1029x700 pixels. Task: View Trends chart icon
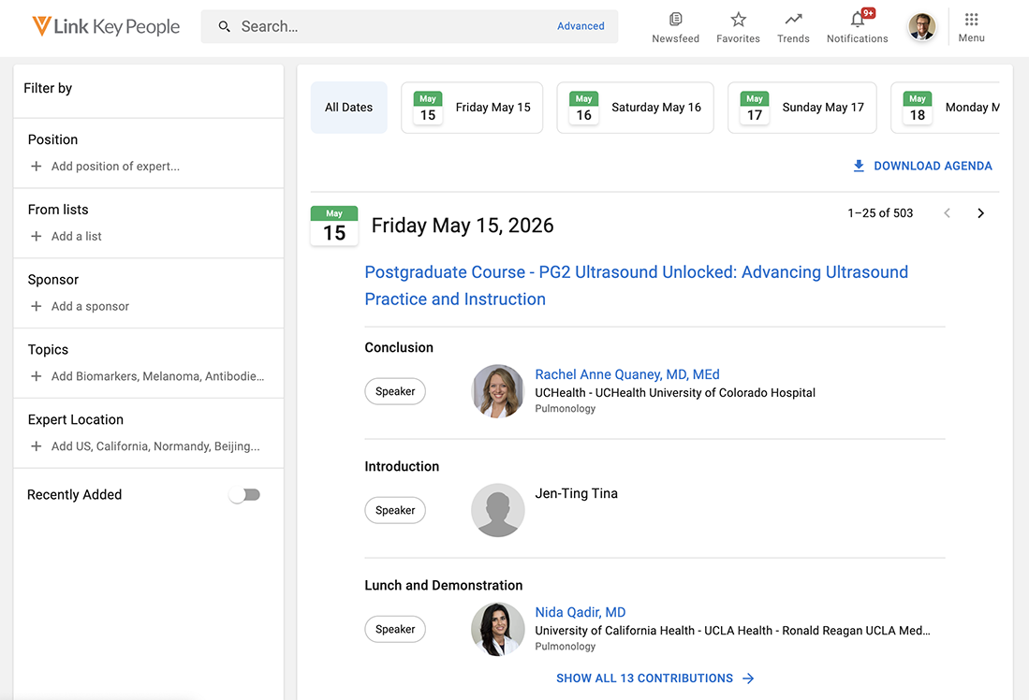pyautogui.click(x=793, y=20)
